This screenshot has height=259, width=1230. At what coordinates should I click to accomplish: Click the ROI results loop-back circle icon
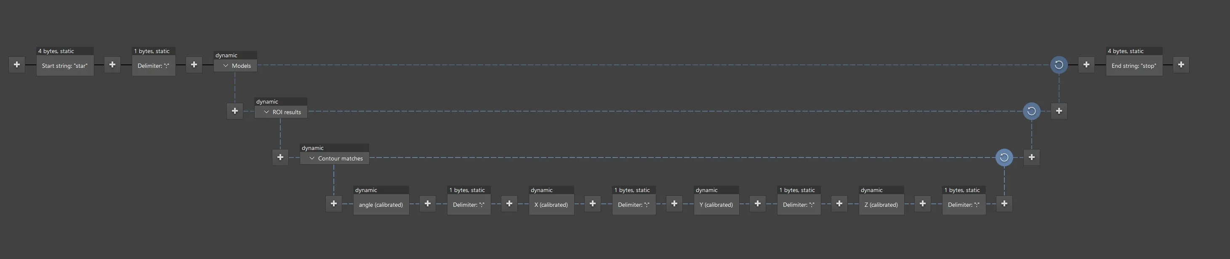click(x=1031, y=111)
